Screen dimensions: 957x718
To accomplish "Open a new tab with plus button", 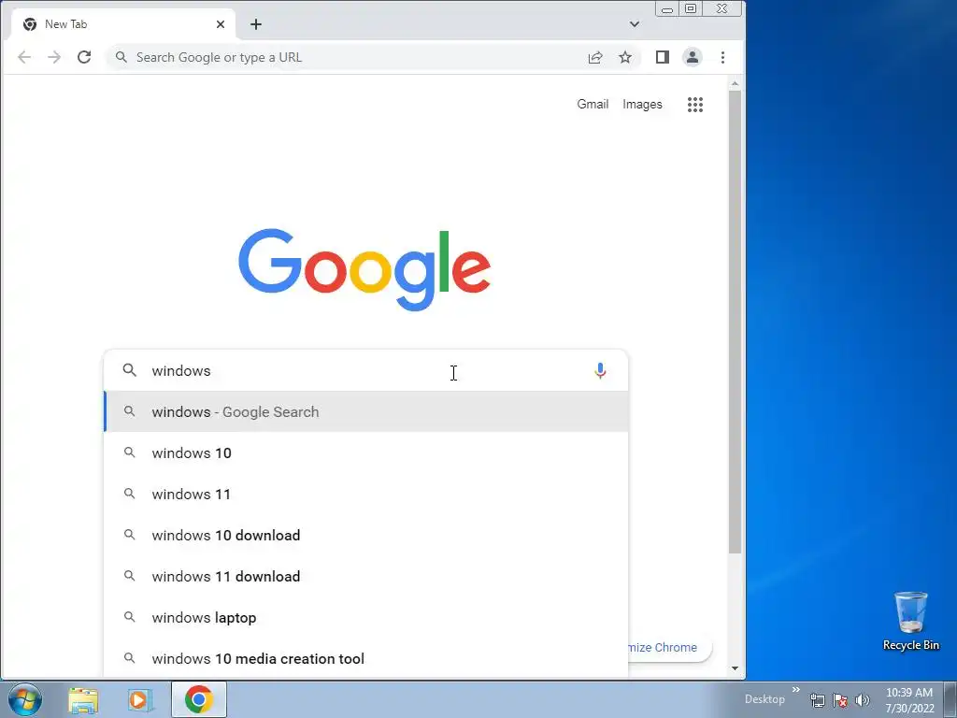I will pyautogui.click(x=256, y=24).
